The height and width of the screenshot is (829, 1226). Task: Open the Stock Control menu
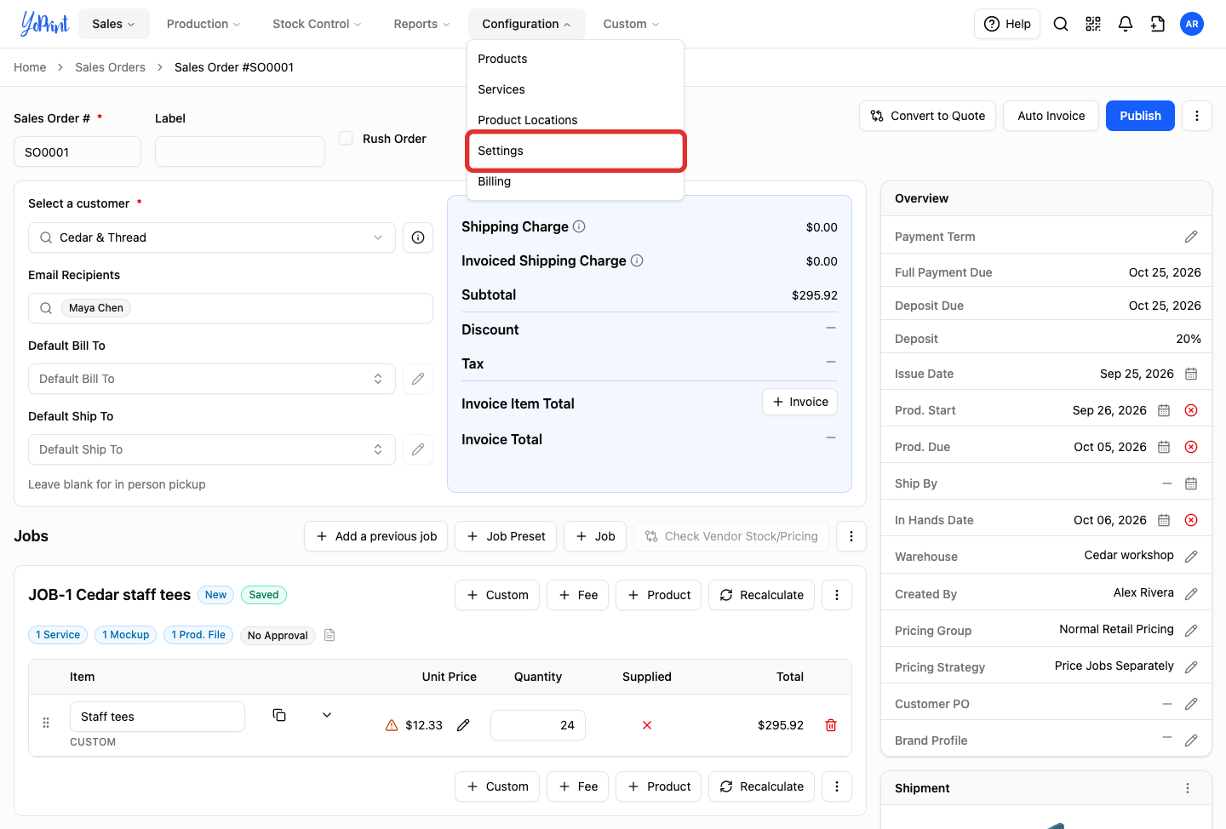317,24
